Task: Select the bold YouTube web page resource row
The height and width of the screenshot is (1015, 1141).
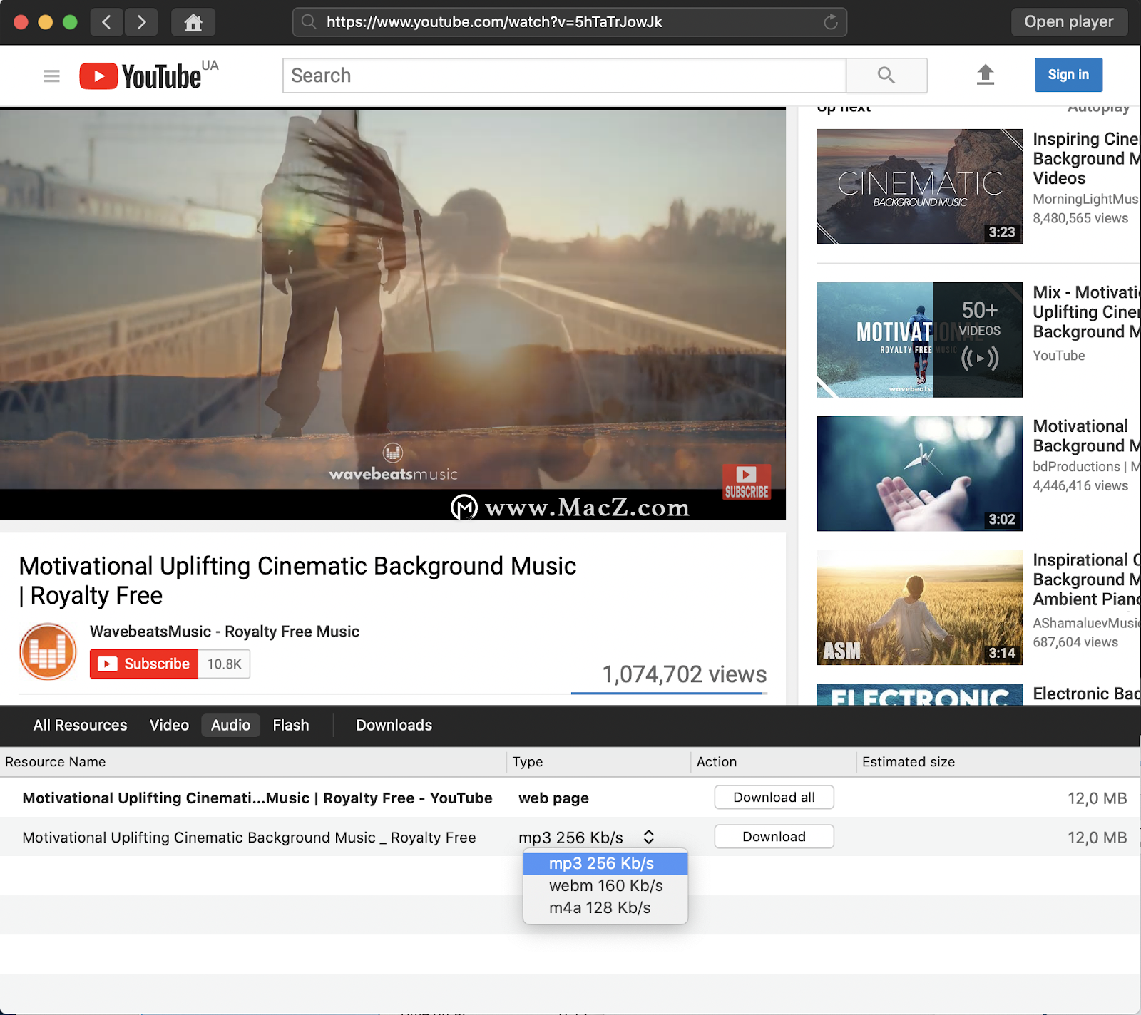Action: point(570,798)
